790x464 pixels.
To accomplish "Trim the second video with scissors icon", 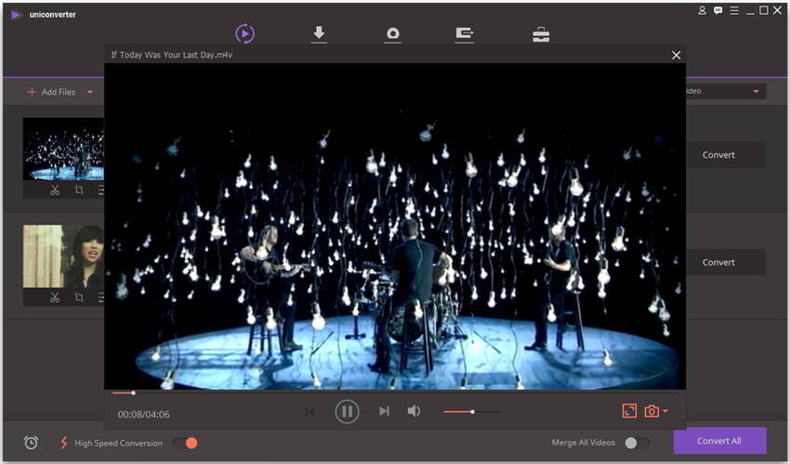I will 55,297.
